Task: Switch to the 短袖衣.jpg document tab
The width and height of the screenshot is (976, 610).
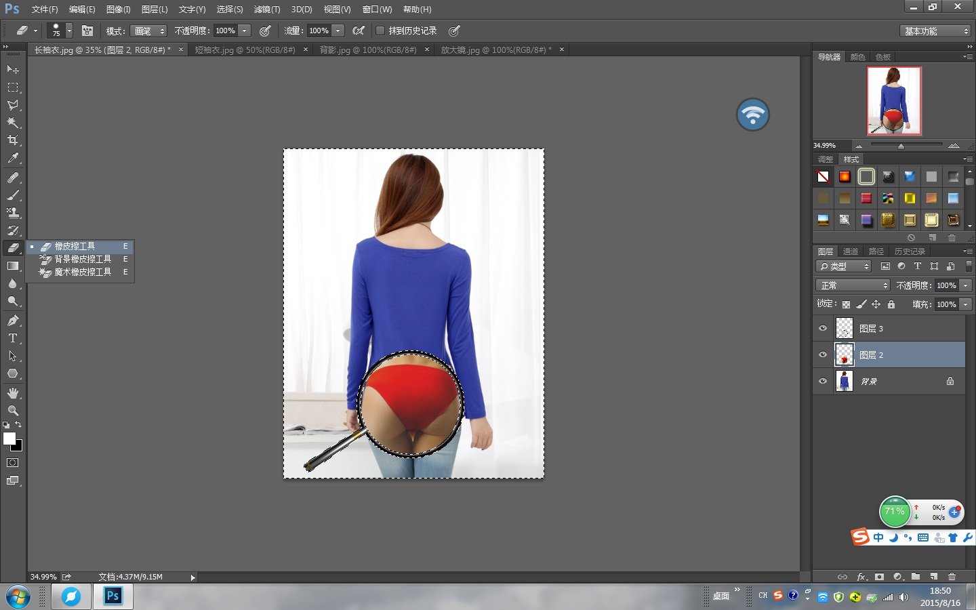Action: (x=245, y=49)
